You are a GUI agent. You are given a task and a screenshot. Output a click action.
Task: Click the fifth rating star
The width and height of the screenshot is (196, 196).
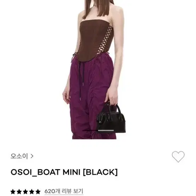click(38, 192)
